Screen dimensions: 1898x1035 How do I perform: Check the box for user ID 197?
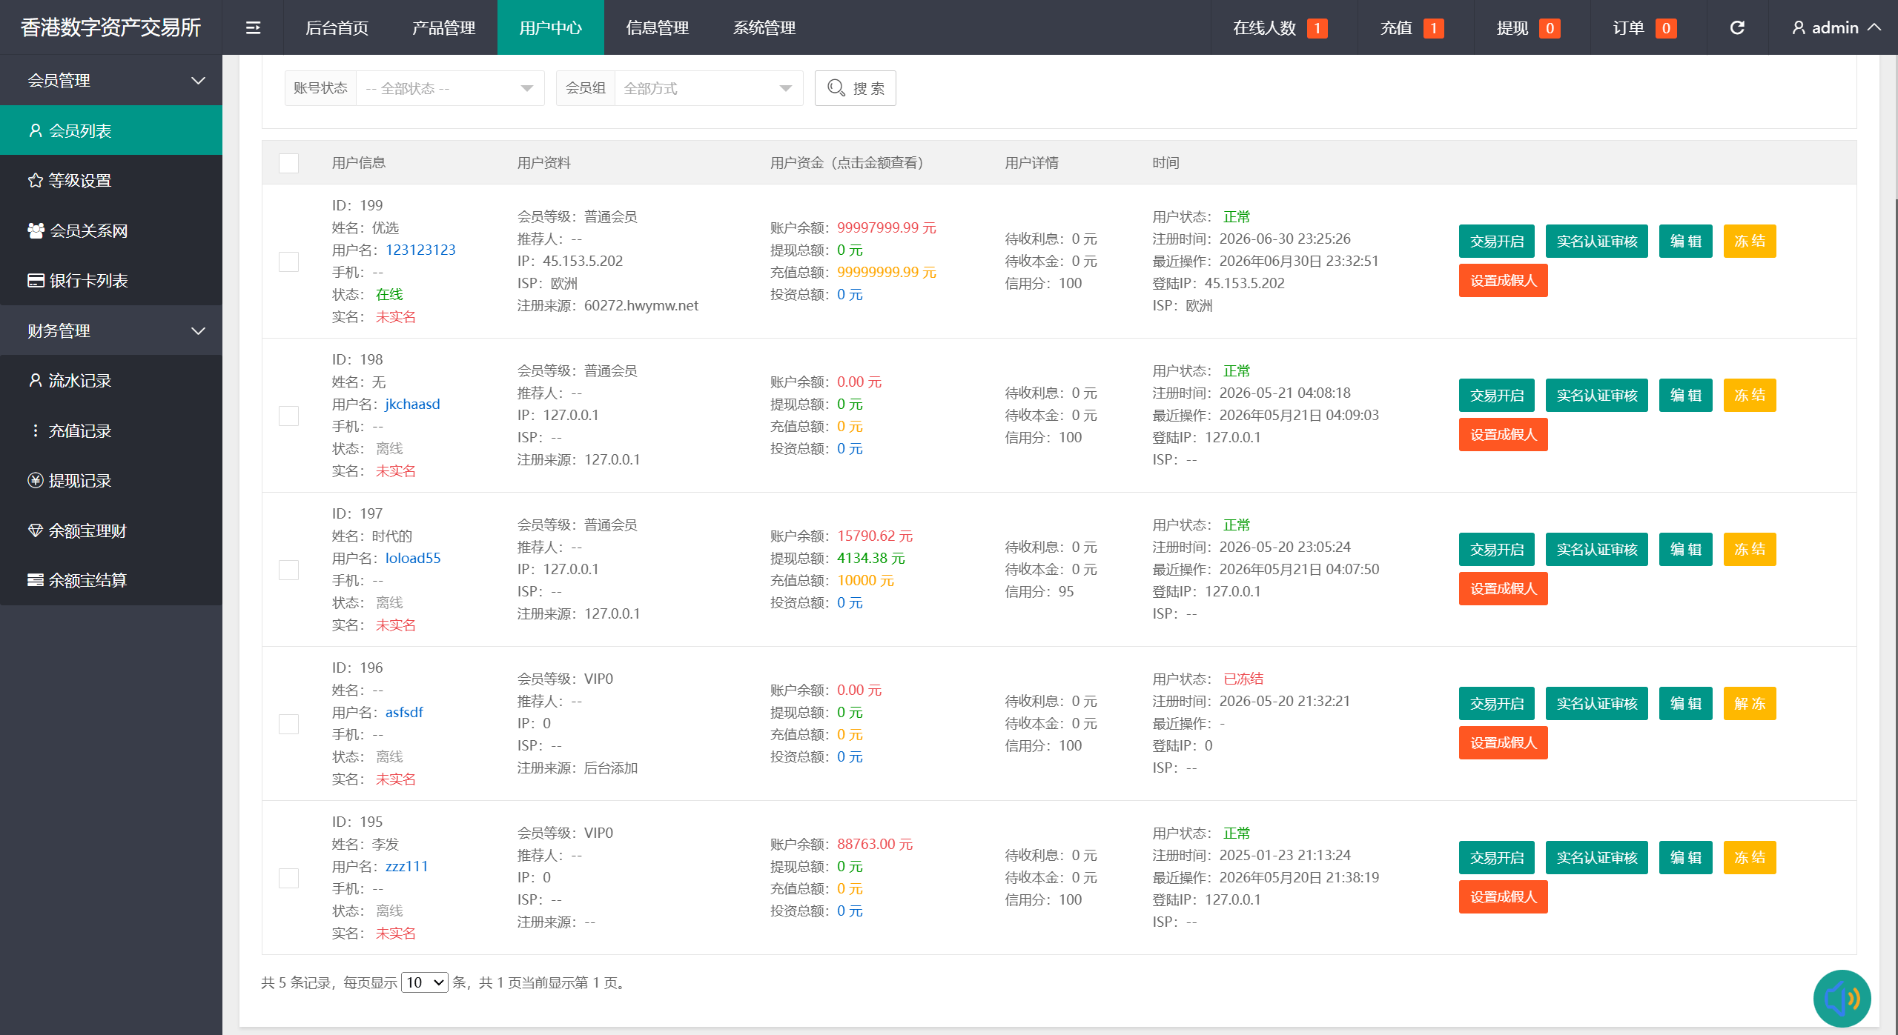click(288, 570)
